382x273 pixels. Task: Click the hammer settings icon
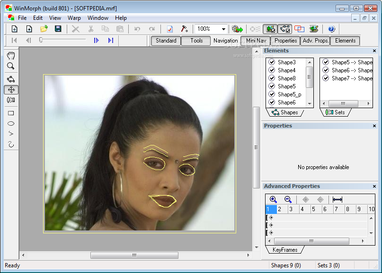tap(184, 29)
